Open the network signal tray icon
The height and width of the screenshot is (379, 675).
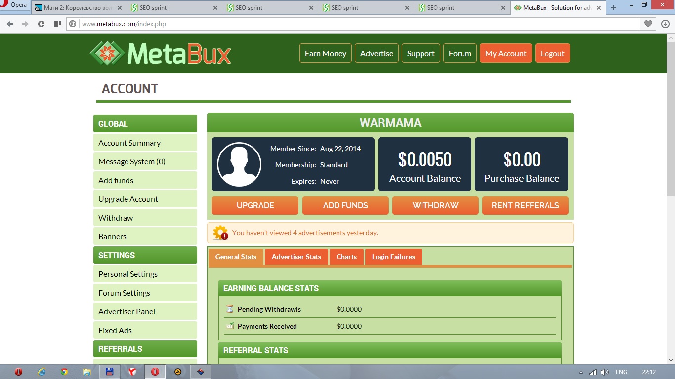(593, 372)
